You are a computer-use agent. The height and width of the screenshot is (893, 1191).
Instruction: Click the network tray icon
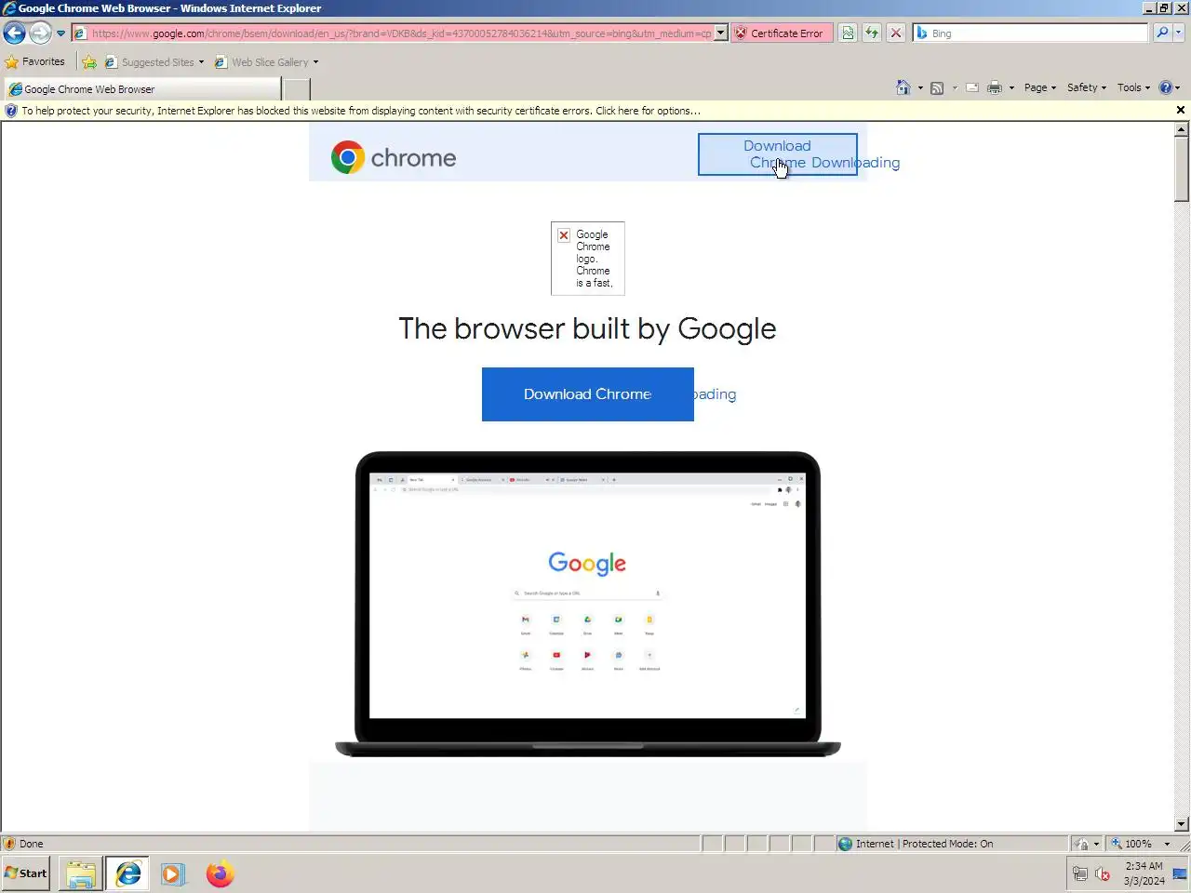pyautogui.click(x=1080, y=873)
